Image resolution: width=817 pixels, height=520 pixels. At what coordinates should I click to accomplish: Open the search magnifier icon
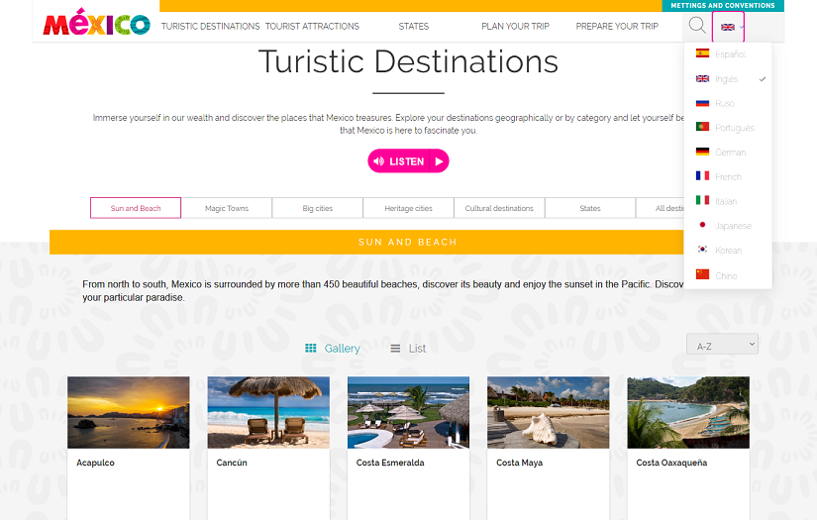697,26
